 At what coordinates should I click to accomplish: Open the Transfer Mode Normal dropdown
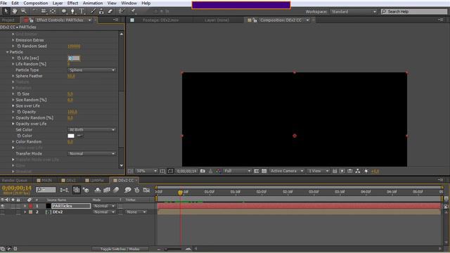(x=92, y=154)
